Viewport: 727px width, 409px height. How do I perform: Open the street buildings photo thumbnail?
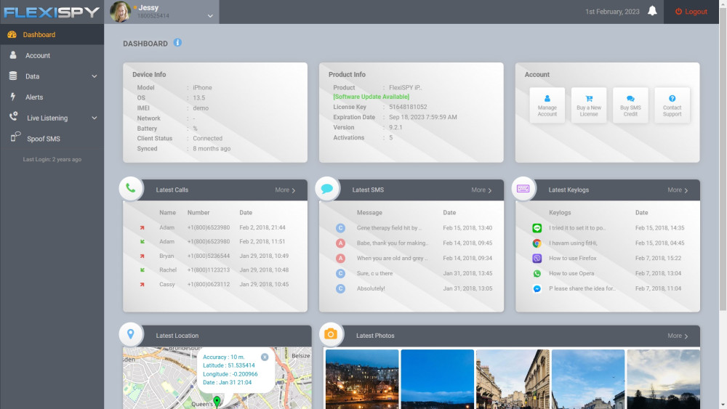pyautogui.click(x=513, y=379)
